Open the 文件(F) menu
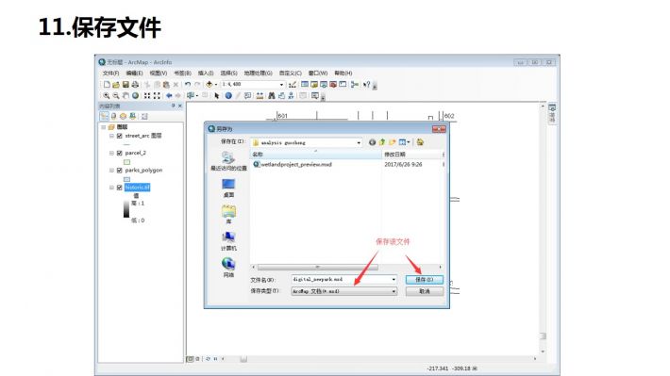Viewport: 670px width, 376px height. (110, 73)
